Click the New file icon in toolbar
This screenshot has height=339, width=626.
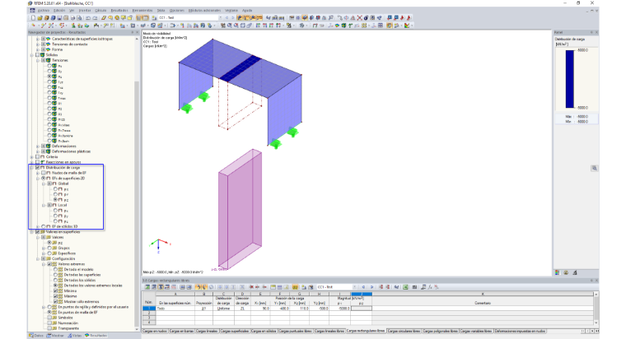click(33, 18)
